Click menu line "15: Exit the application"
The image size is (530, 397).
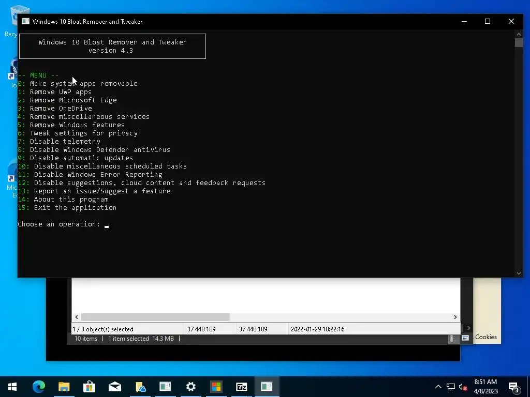coord(67,208)
